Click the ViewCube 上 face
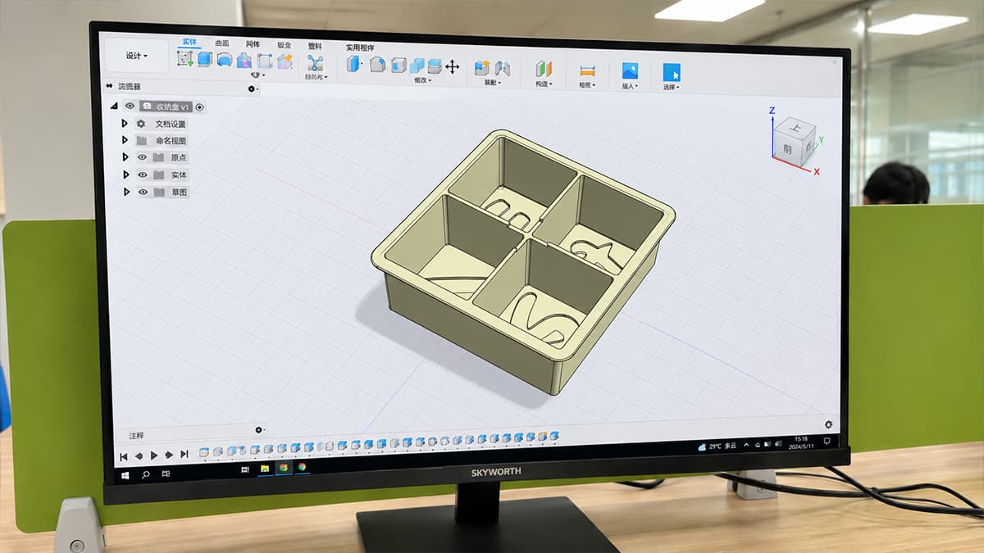The height and width of the screenshot is (553, 984). [x=795, y=129]
